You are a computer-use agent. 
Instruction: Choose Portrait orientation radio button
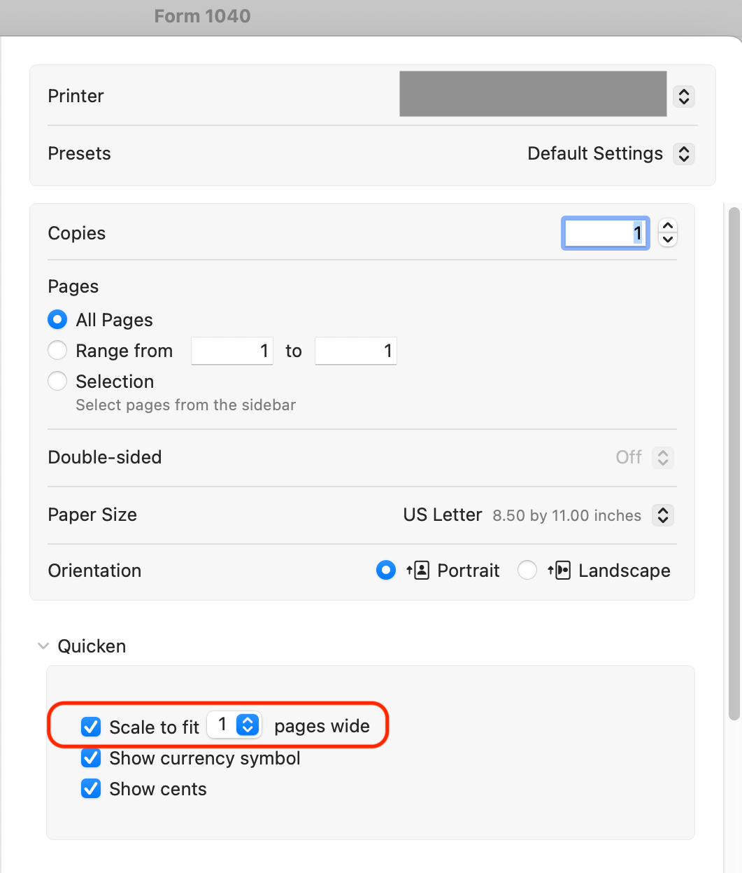coord(386,571)
